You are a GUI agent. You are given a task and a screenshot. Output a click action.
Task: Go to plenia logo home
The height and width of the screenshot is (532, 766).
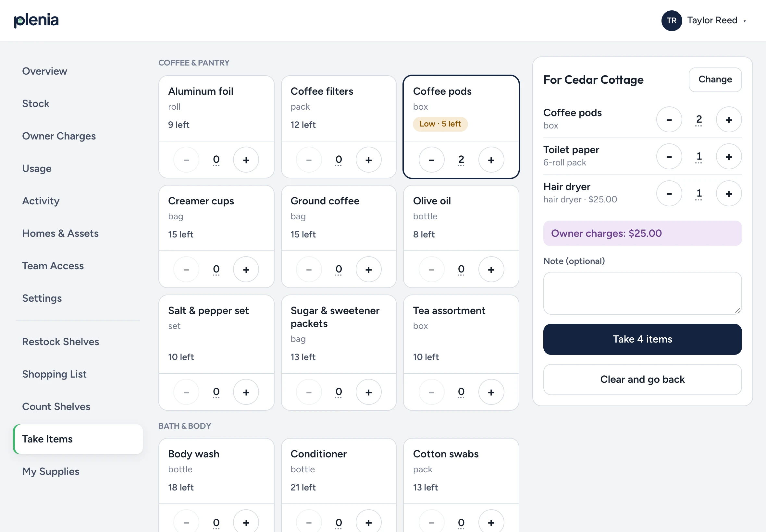[x=36, y=20]
